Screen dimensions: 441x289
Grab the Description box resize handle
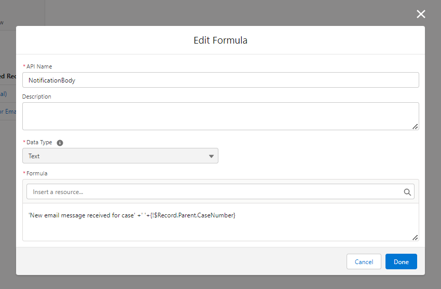(415, 126)
